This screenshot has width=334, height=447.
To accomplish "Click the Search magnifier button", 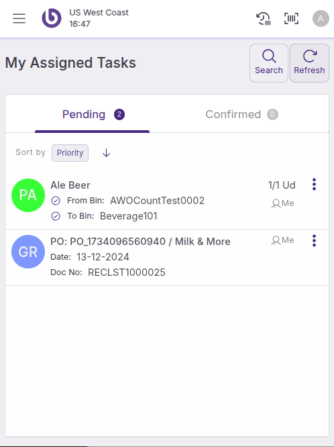I will (269, 63).
